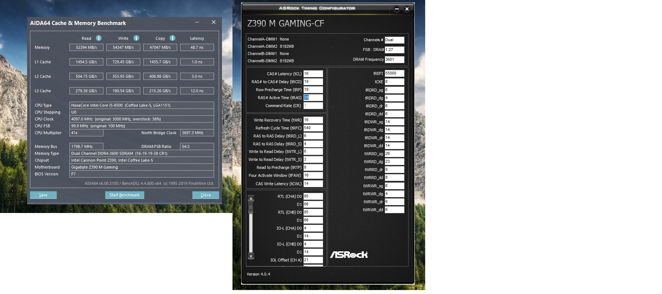662x294 pixels.
Task: Click the tREFI value field
Action: point(394,73)
